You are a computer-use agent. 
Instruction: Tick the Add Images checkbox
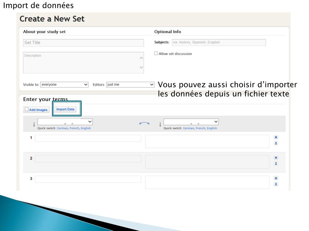point(27,109)
